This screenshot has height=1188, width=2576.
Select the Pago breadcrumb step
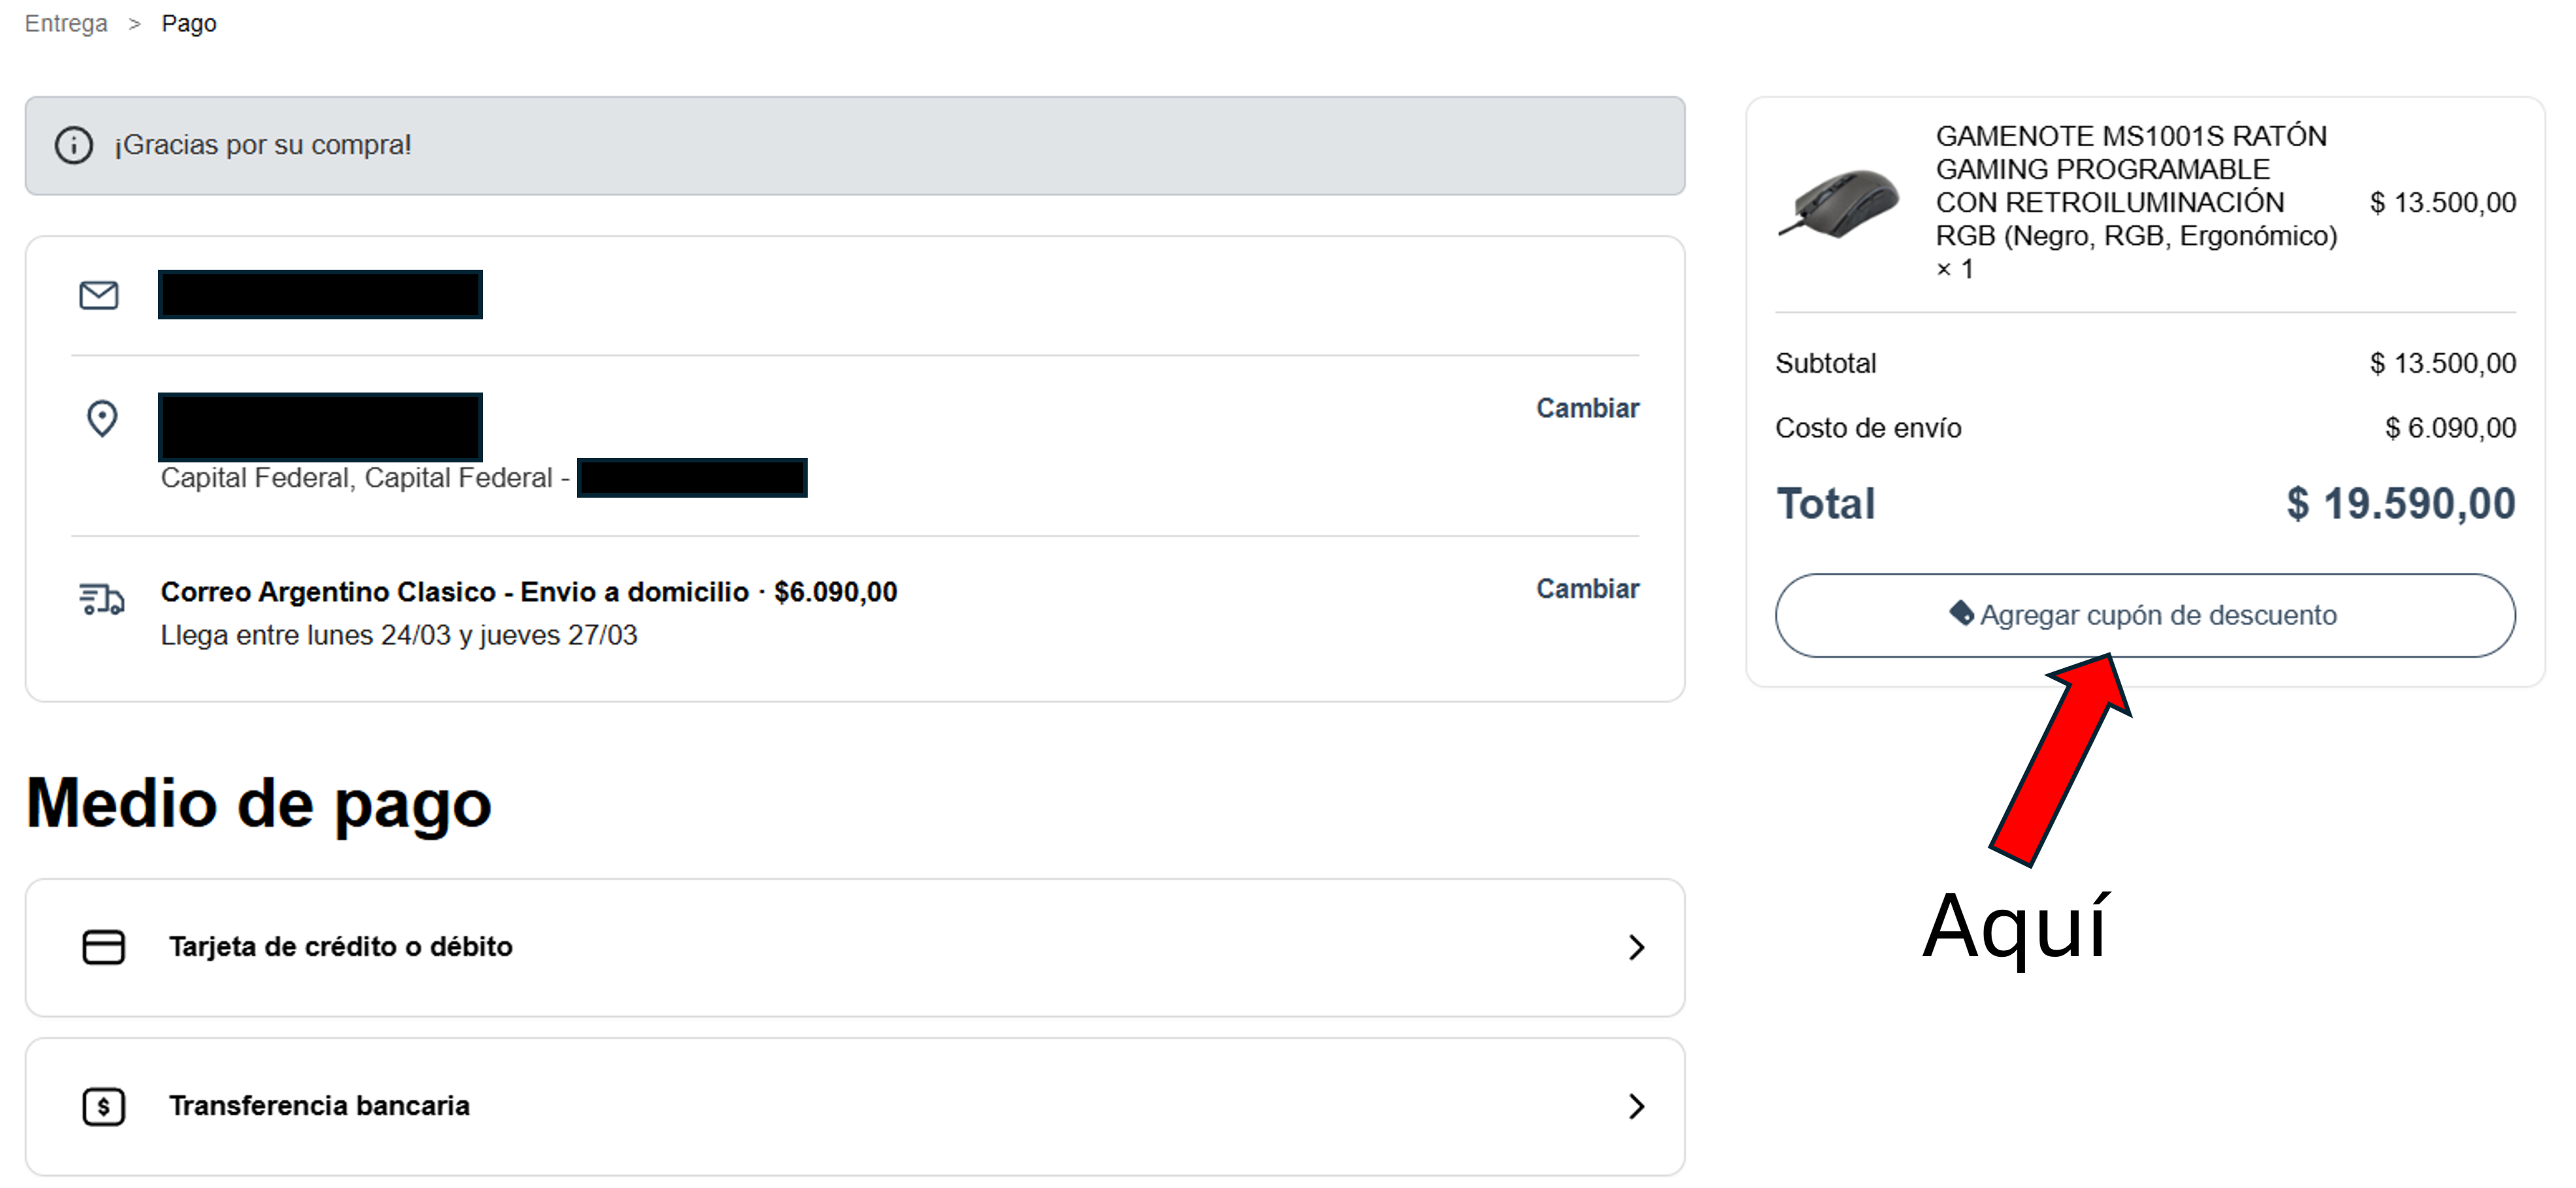(x=189, y=23)
